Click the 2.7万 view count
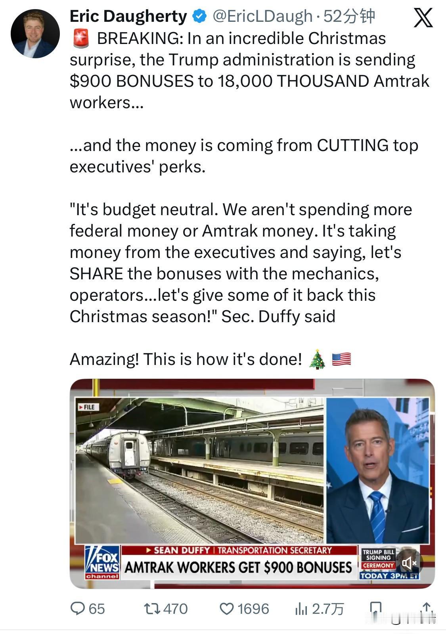 pyautogui.click(x=327, y=609)
